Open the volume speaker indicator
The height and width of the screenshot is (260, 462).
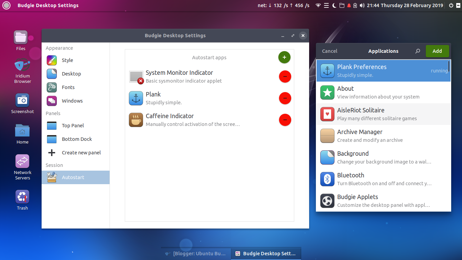(362, 5)
